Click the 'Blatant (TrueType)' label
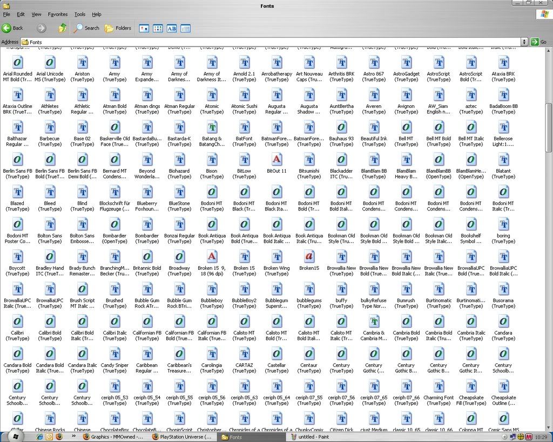Screen dimensions: 553x442 pos(503,174)
